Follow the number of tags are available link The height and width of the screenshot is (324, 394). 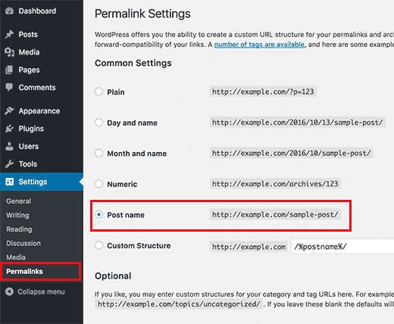(x=259, y=45)
